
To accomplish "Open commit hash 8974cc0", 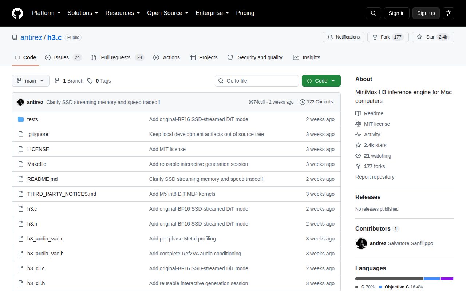I will coord(257,102).
